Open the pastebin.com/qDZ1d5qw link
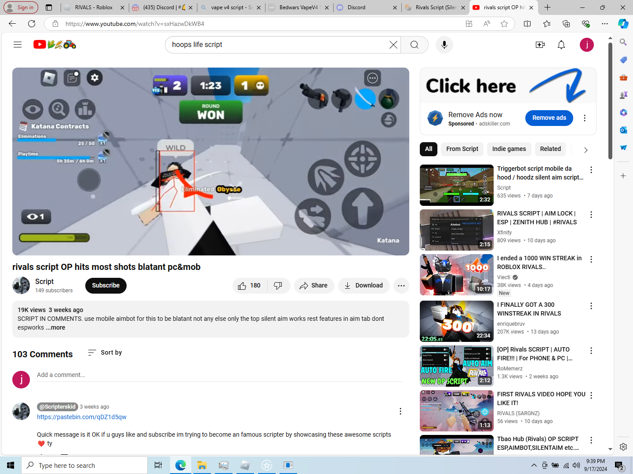 [x=82, y=417]
